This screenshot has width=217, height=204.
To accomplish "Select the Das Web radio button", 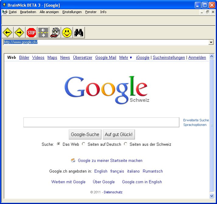I will click(58, 144).
